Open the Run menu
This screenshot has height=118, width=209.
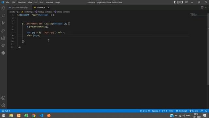[41, 2]
